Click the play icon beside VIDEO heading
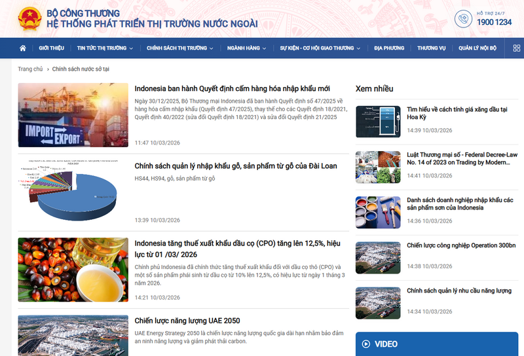This screenshot has width=524, height=356. [x=365, y=344]
